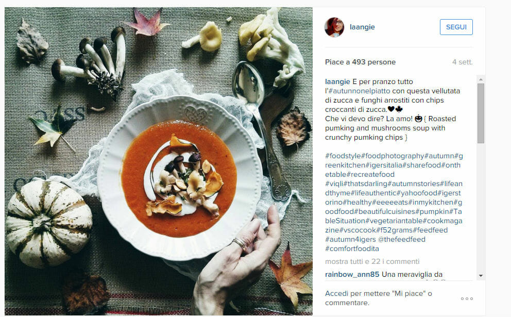Viewport: 511px width, 317px height.
Task: Open the #foodstyle hashtag
Action: point(343,156)
